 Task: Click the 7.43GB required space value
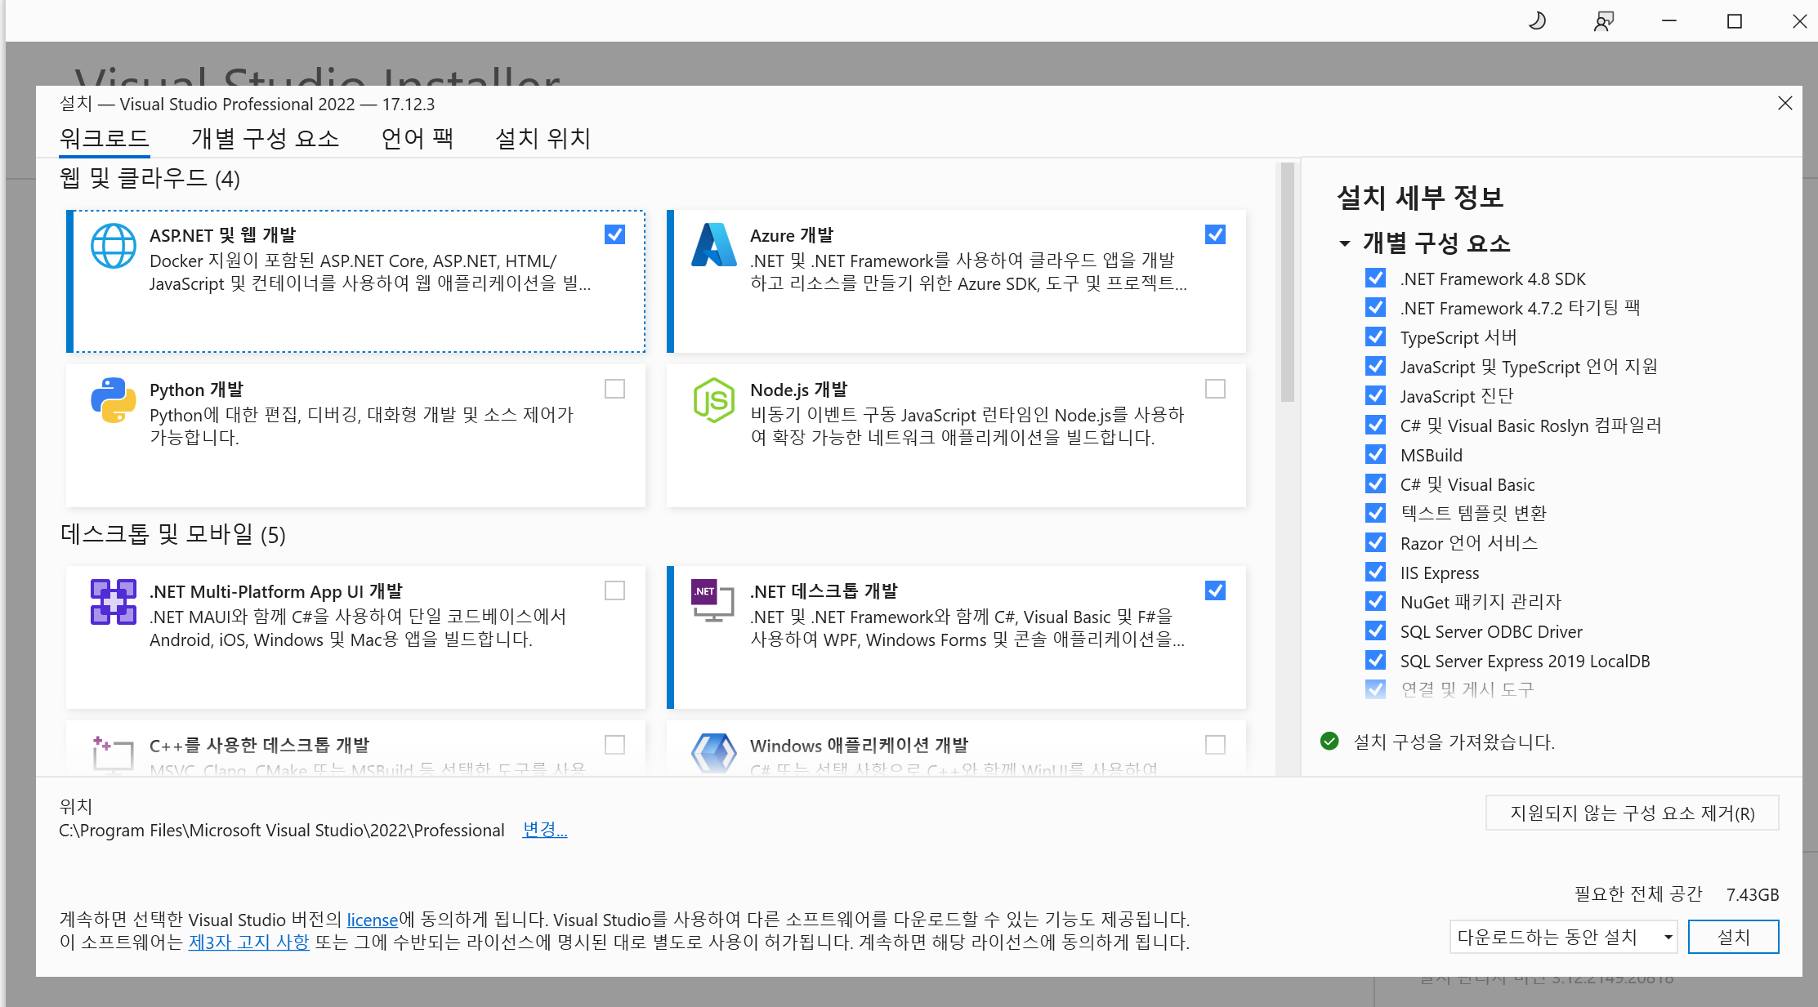pos(1752,894)
